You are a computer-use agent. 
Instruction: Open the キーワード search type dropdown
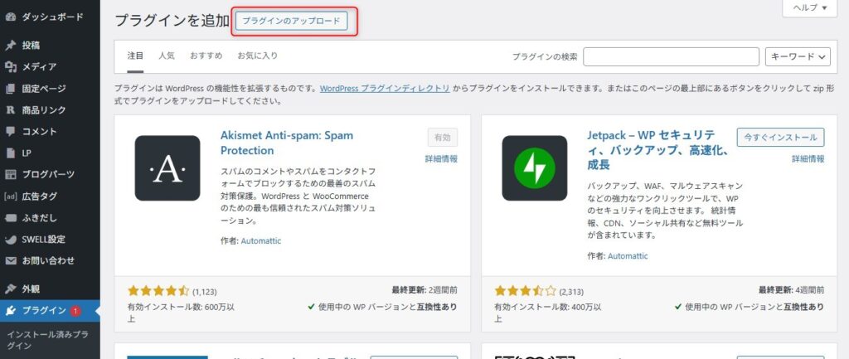798,56
